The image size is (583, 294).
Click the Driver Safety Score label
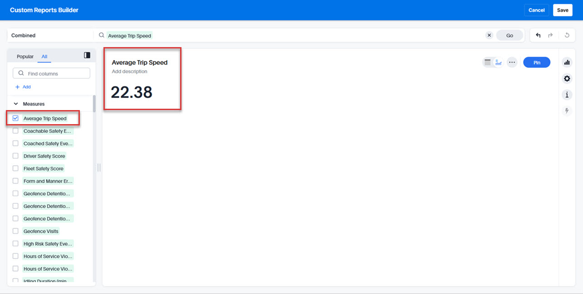pyautogui.click(x=44, y=156)
